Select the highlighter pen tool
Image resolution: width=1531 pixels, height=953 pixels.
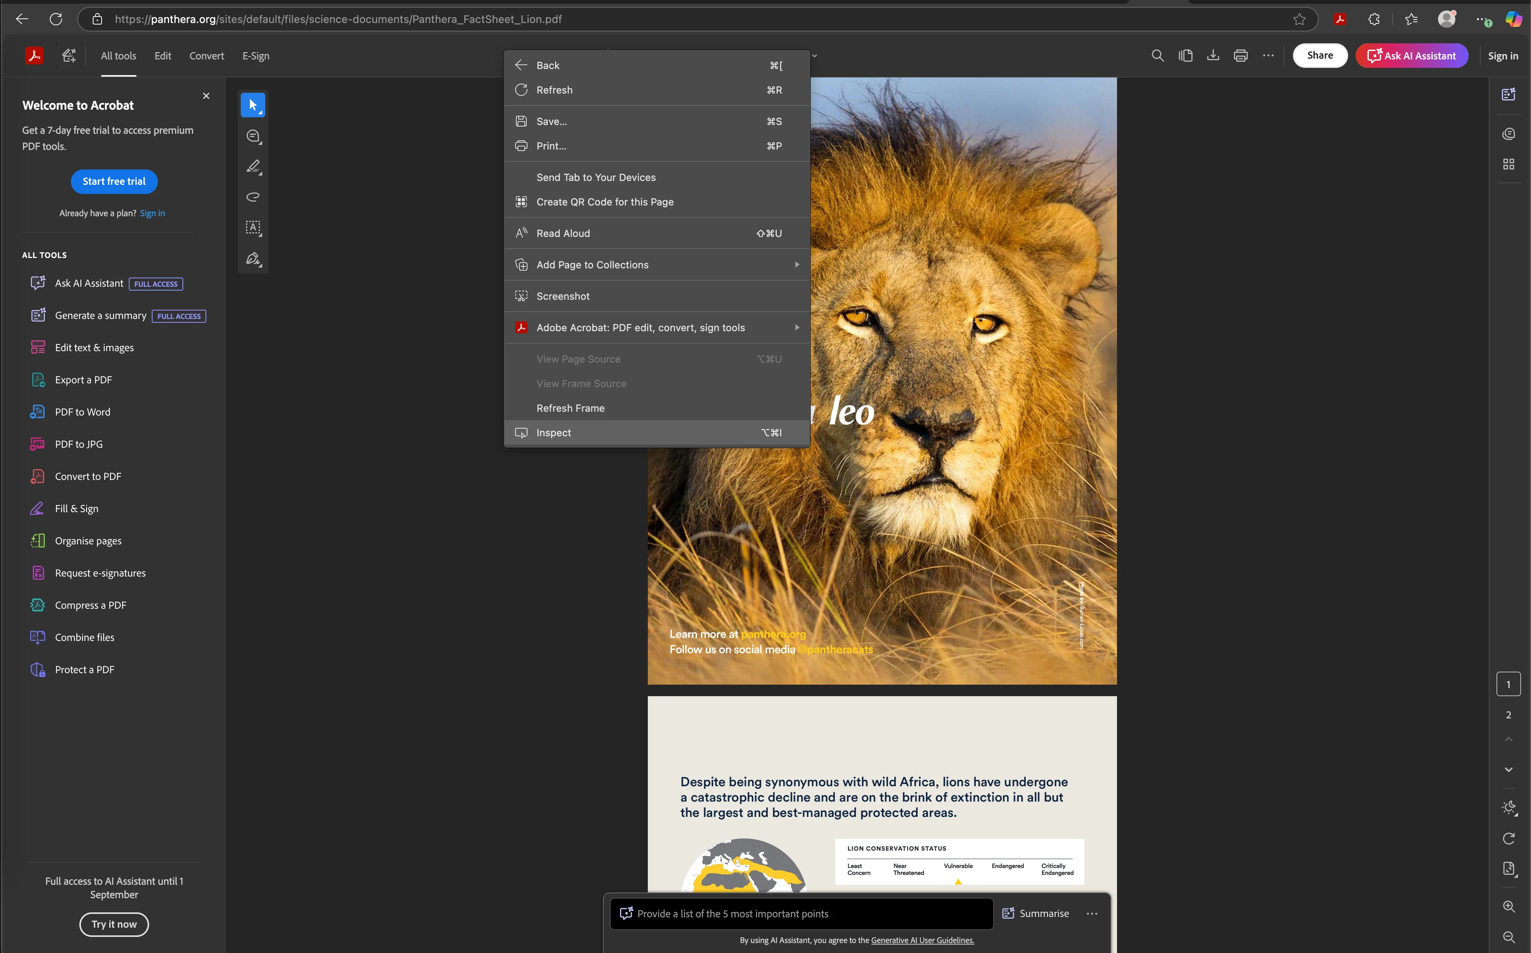[253, 166]
